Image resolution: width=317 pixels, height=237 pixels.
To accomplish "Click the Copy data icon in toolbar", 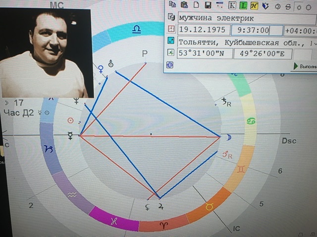I will pyautogui.click(x=172, y=5).
